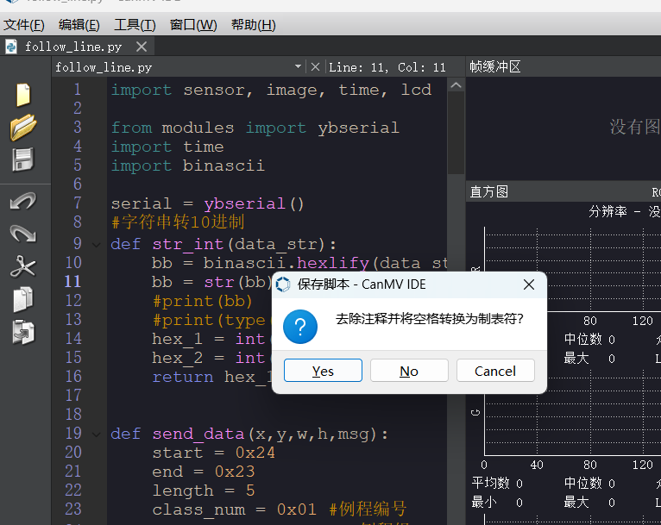
Task: Click the New File icon in sidebar
Action: 22,95
